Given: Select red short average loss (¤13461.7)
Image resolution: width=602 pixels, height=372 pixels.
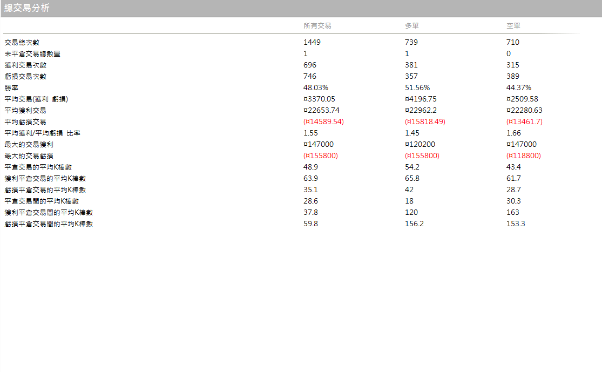Looking at the screenshot, I should [x=524, y=121].
